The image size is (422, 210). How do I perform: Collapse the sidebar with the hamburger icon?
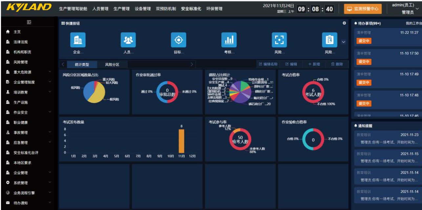click(29, 22)
